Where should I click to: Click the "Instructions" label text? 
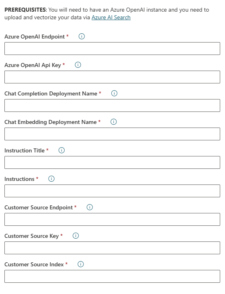[x=19, y=179]
